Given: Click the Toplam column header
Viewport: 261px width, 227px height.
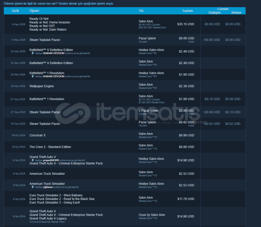Looking at the screenshot, I should coord(187,11).
